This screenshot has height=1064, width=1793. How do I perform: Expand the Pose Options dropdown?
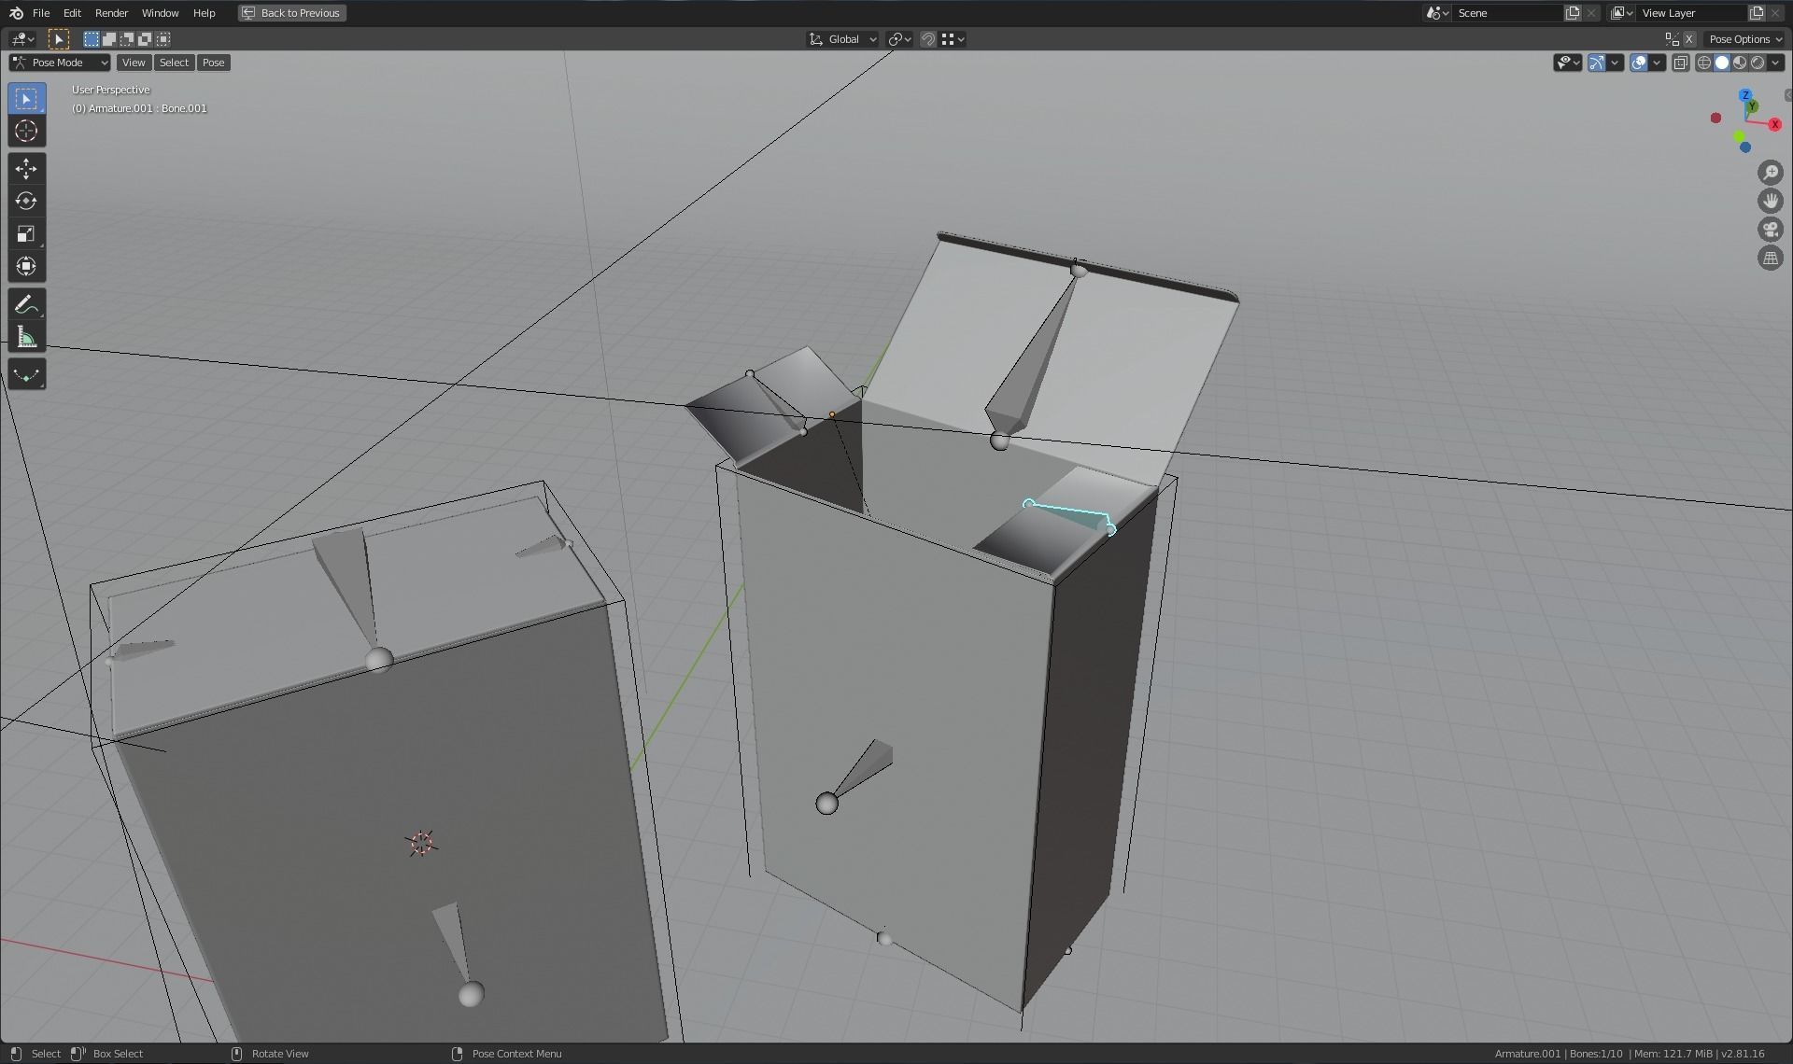tap(1744, 39)
